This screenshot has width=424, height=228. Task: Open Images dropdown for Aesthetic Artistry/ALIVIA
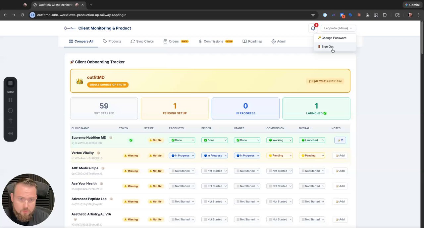[x=247, y=219]
